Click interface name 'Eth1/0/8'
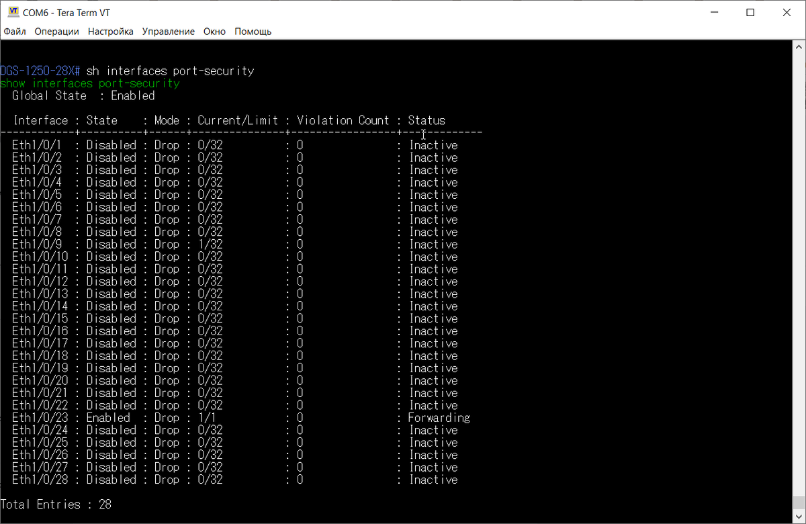Viewport: 806px width, 524px height. pyautogui.click(x=37, y=232)
